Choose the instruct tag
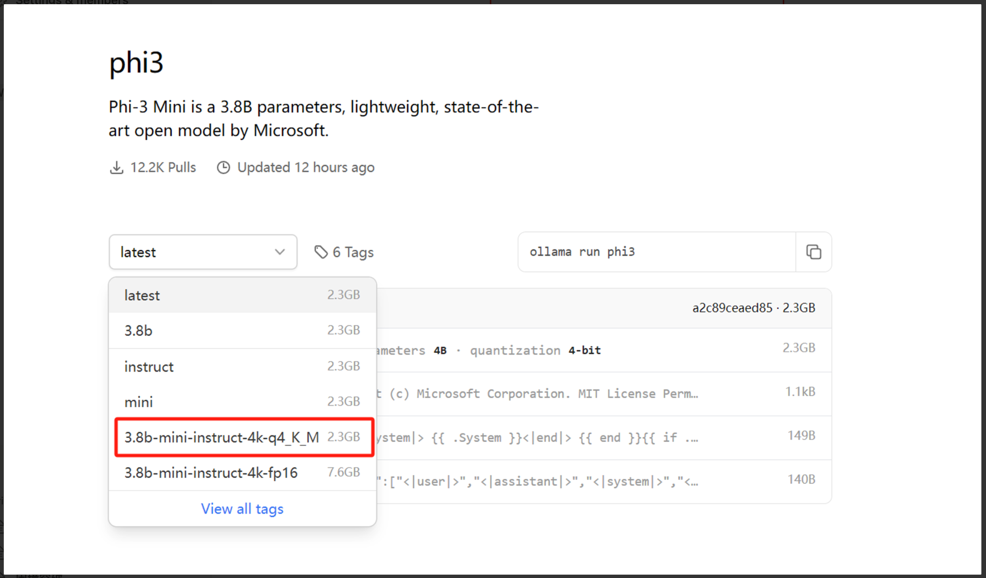 [x=242, y=366]
